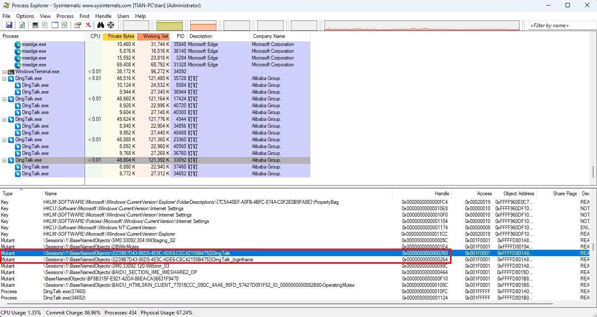Open the Handle menu
This screenshot has height=317, width=597.
click(x=103, y=16)
